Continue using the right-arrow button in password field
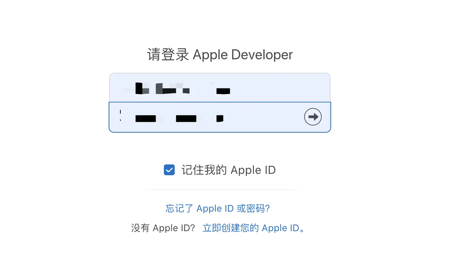This screenshot has width=462, height=279. [313, 117]
